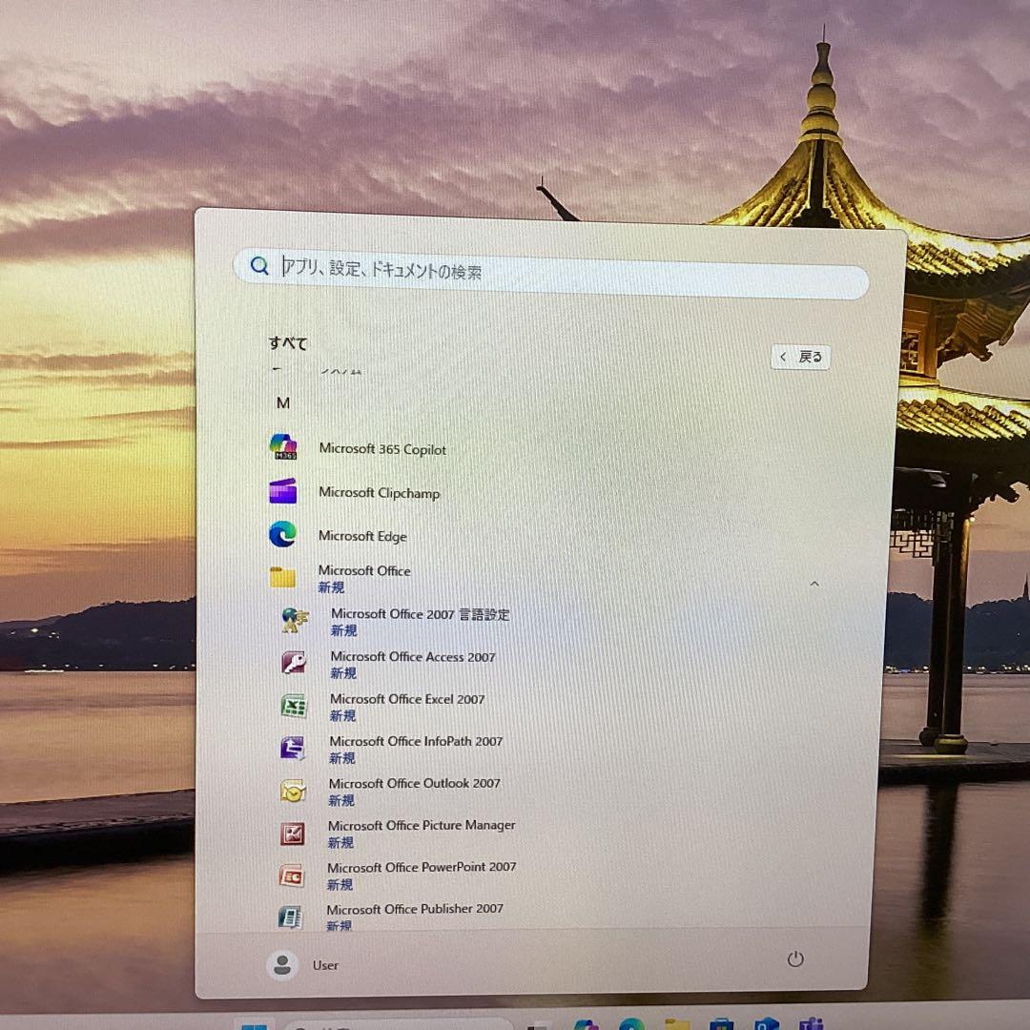Open Microsoft Clipchamp
This screenshot has width=1030, height=1030.
point(379,493)
